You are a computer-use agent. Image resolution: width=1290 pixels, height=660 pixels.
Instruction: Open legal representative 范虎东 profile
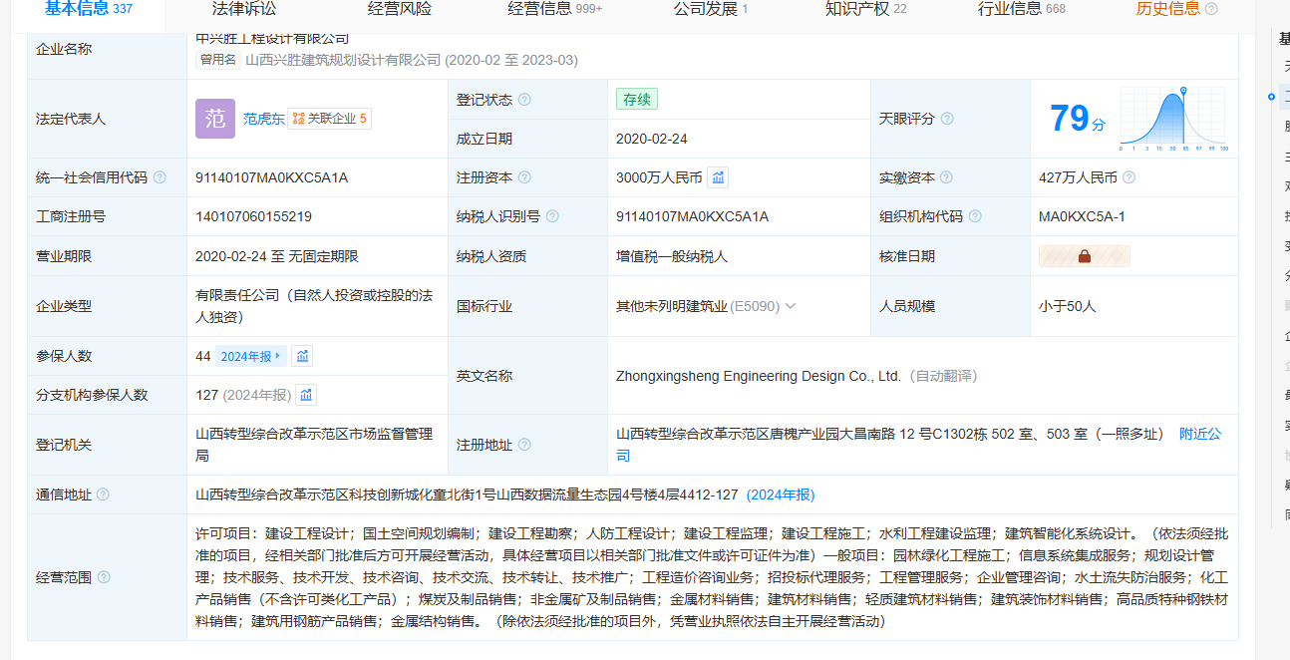(x=264, y=119)
